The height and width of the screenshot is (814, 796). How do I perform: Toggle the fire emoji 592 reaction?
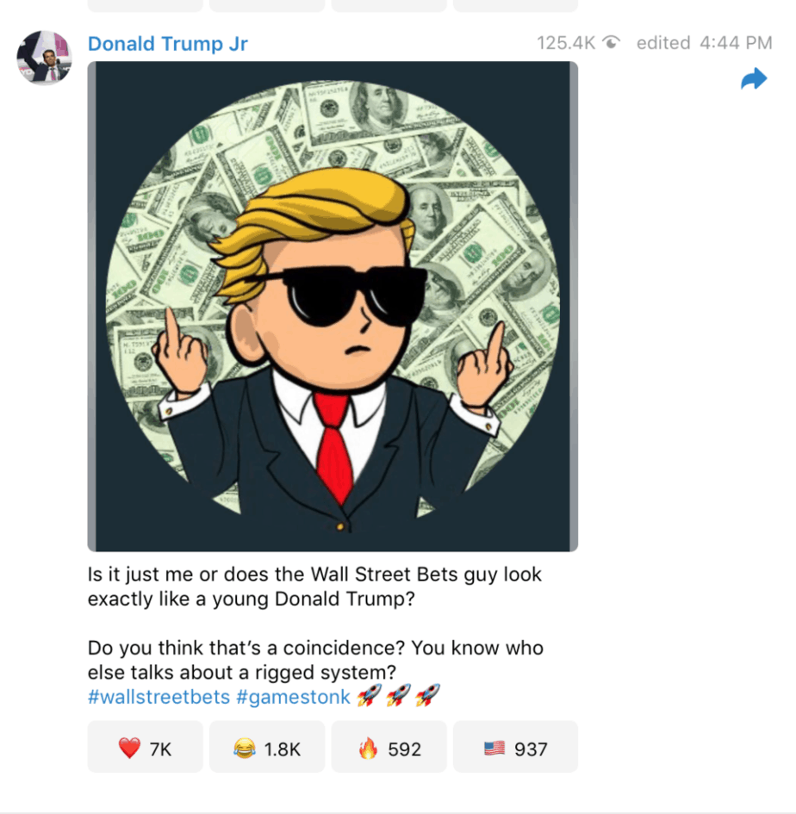tap(389, 748)
